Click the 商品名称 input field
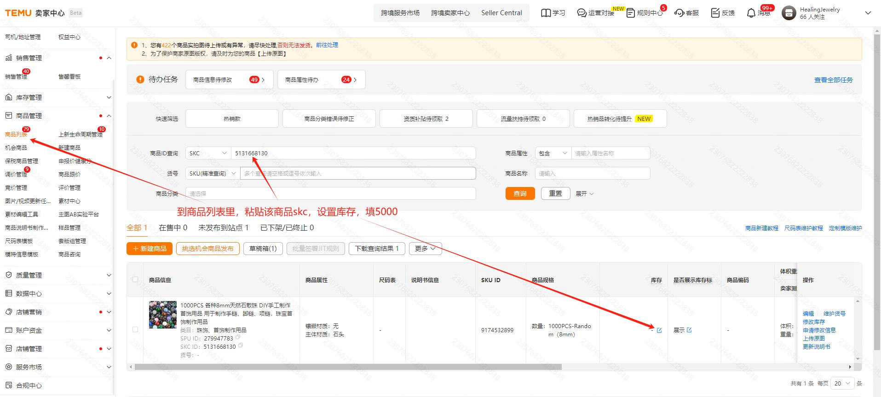The width and height of the screenshot is (881, 397). coord(593,173)
